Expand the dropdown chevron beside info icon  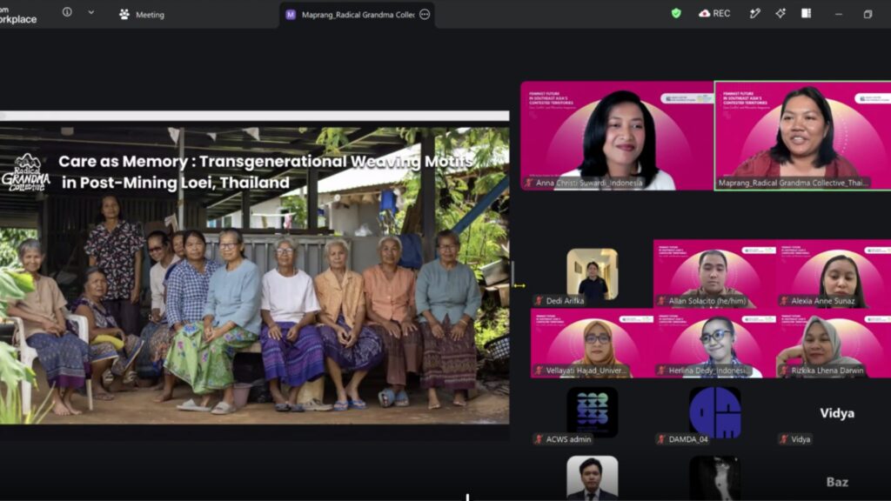tap(90, 12)
